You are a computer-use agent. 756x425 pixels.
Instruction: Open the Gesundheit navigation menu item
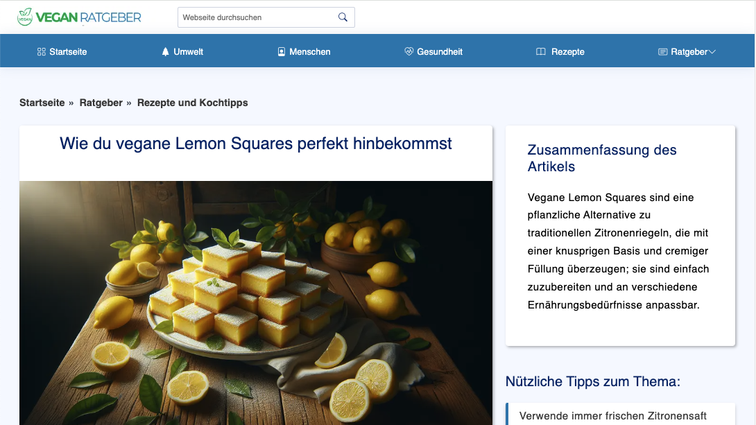(x=439, y=52)
